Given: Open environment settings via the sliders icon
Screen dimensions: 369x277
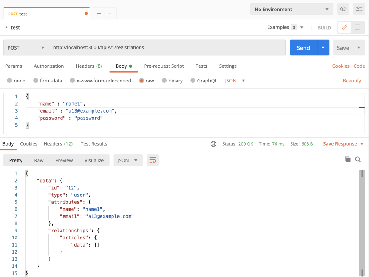Looking at the screenshot, I should coord(359,9).
